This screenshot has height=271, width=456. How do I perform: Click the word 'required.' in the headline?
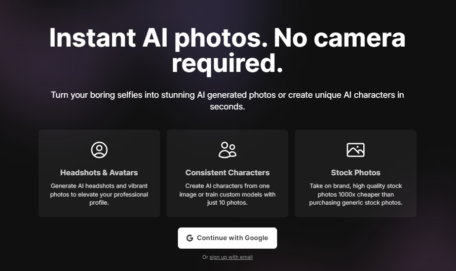click(227, 63)
